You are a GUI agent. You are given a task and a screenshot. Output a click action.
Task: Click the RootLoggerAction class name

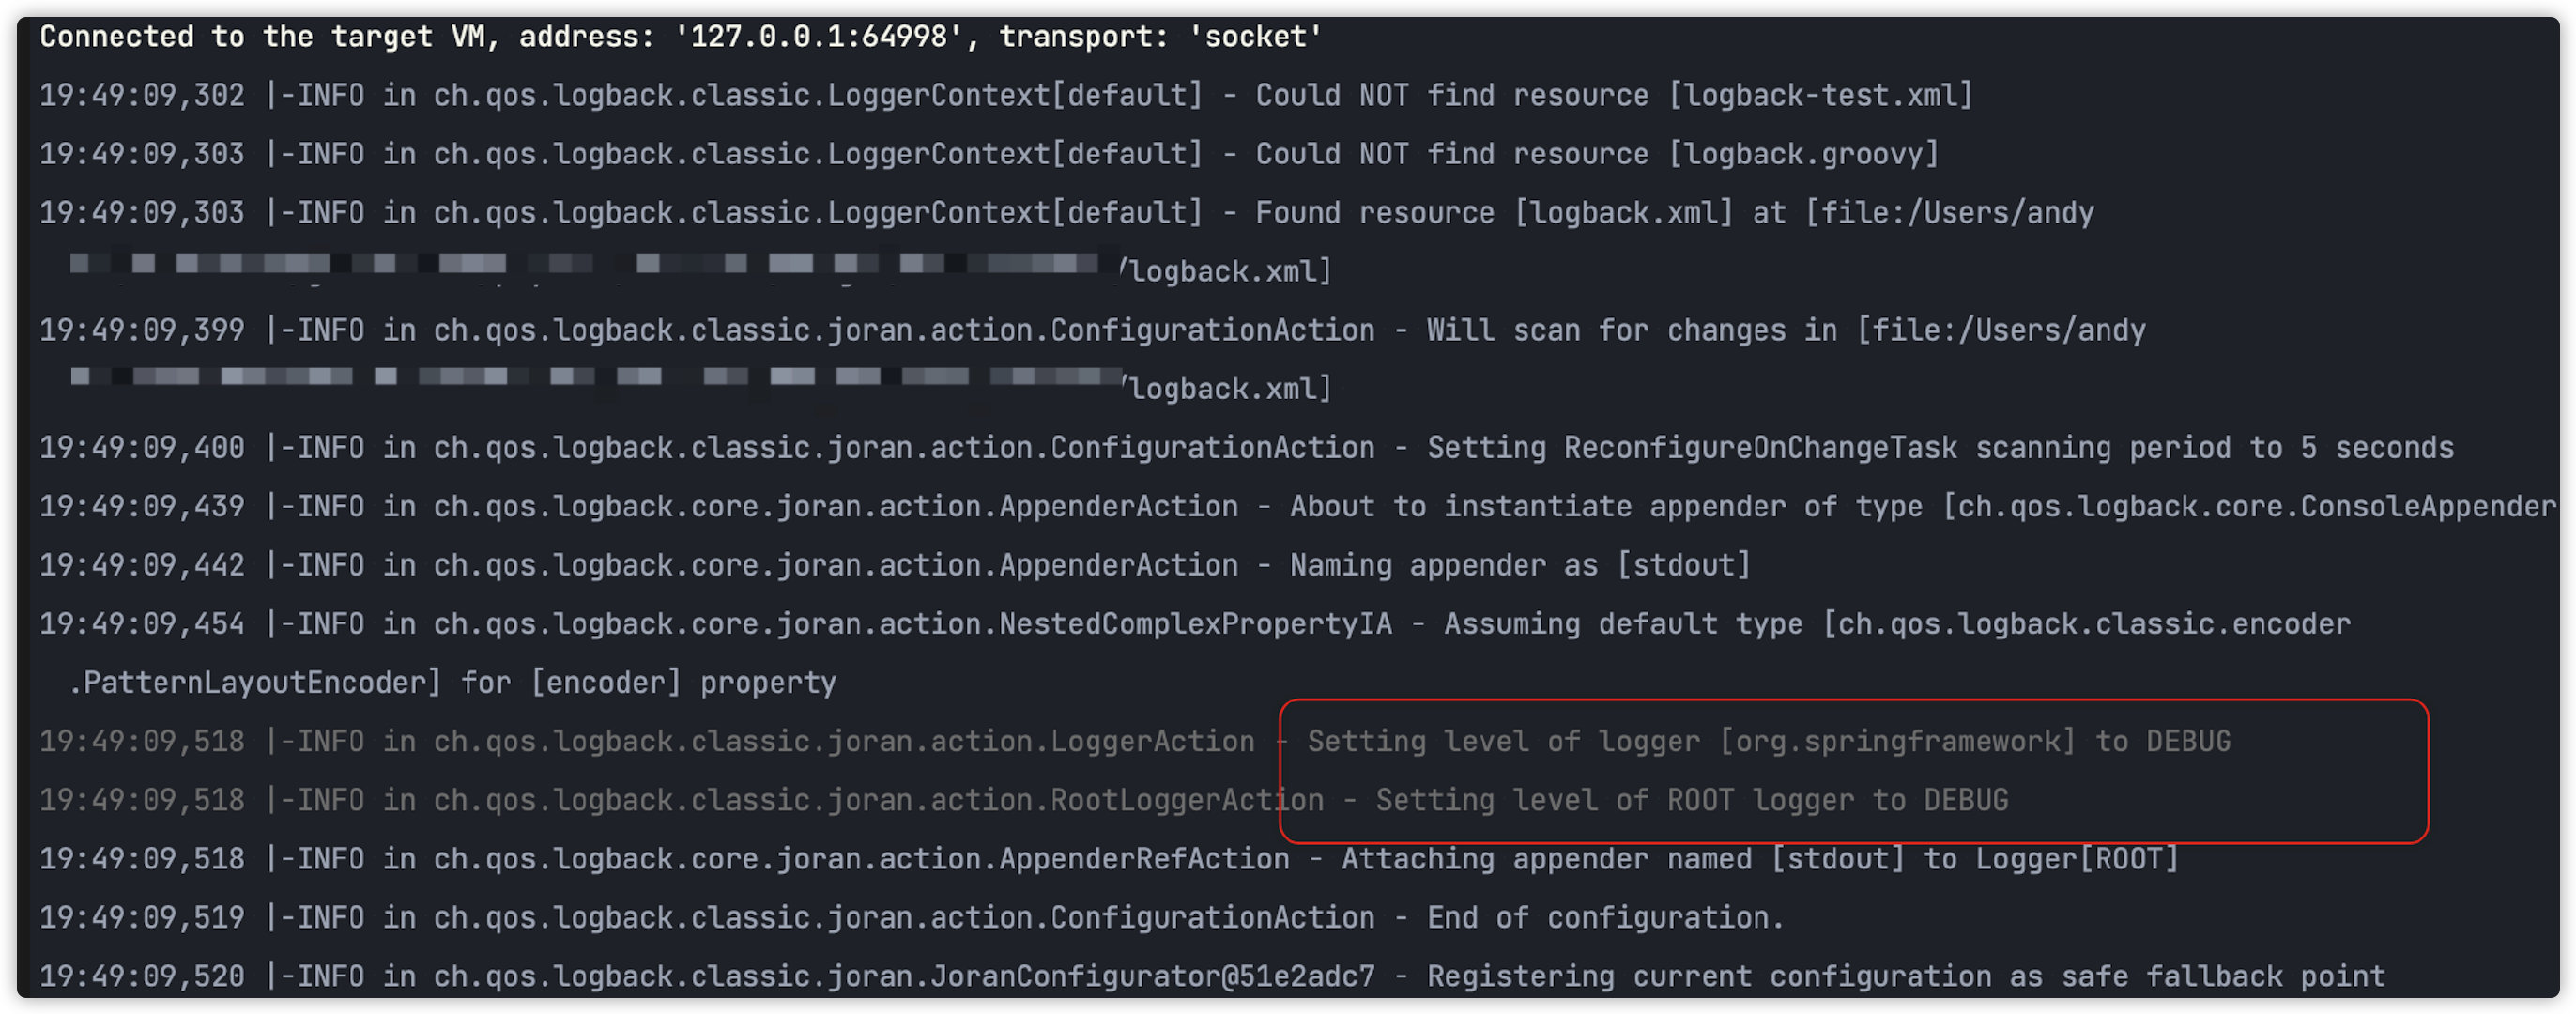1186,800
